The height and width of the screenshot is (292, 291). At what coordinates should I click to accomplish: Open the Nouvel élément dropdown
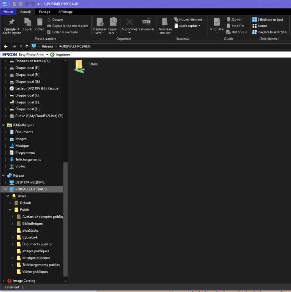point(189,19)
